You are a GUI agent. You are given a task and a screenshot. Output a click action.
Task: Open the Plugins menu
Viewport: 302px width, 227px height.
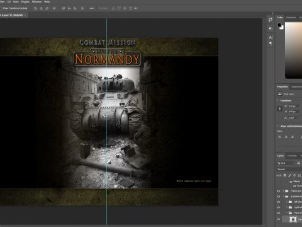(25, 2)
